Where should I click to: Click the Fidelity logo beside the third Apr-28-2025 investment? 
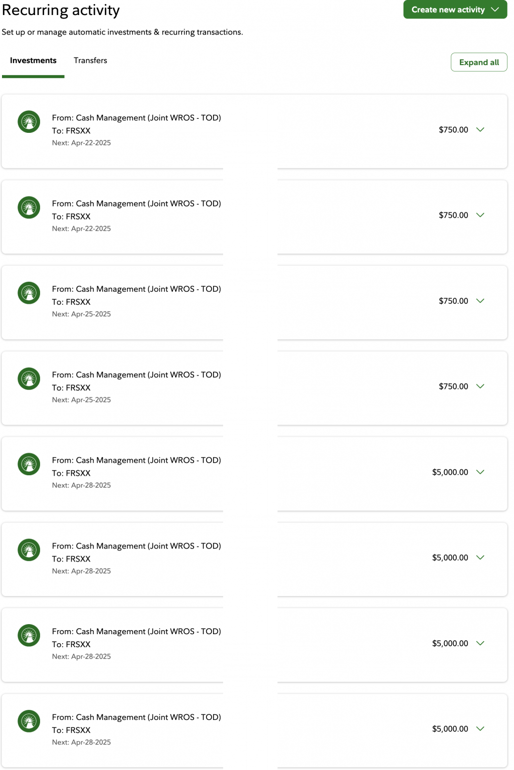29,635
